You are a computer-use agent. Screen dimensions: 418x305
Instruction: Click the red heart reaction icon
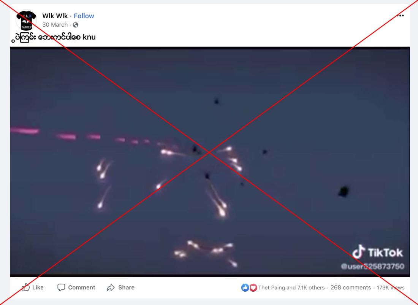(x=253, y=288)
